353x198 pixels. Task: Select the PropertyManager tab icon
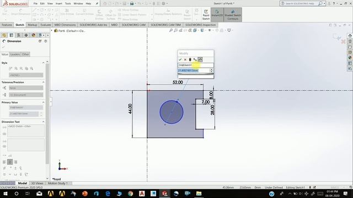pos(11,35)
